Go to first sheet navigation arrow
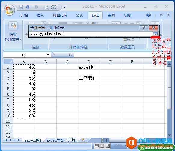 (x=6, y=140)
